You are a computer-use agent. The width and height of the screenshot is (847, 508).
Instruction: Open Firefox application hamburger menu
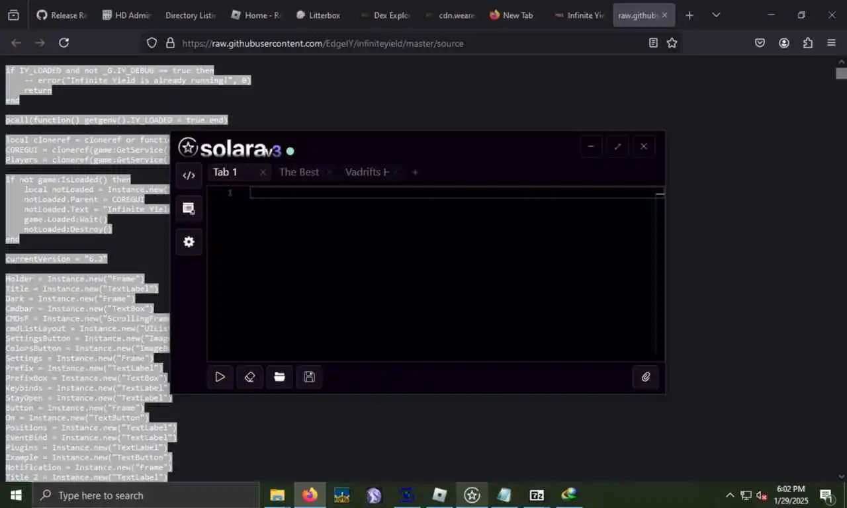832,43
